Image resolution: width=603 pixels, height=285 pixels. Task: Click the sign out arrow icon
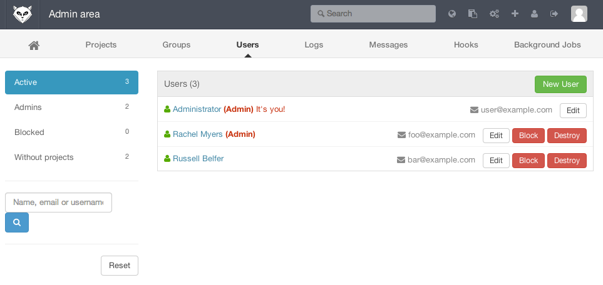tap(554, 14)
